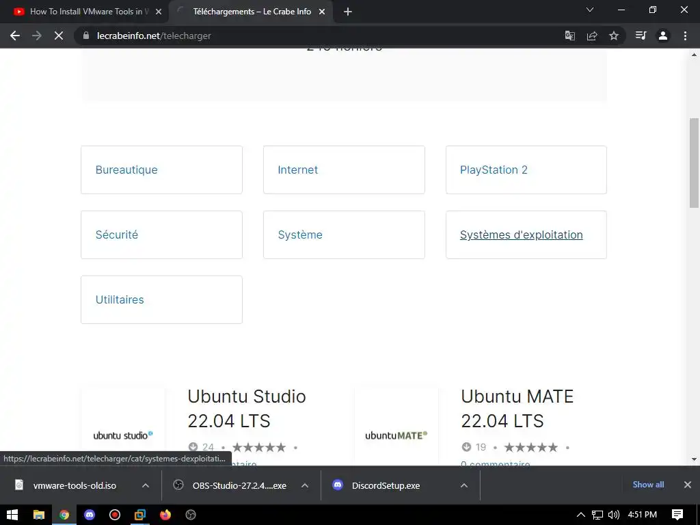Viewport: 700px width, 525px height.
Task: Click the download count icon next to 24
Action: click(193, 447)
